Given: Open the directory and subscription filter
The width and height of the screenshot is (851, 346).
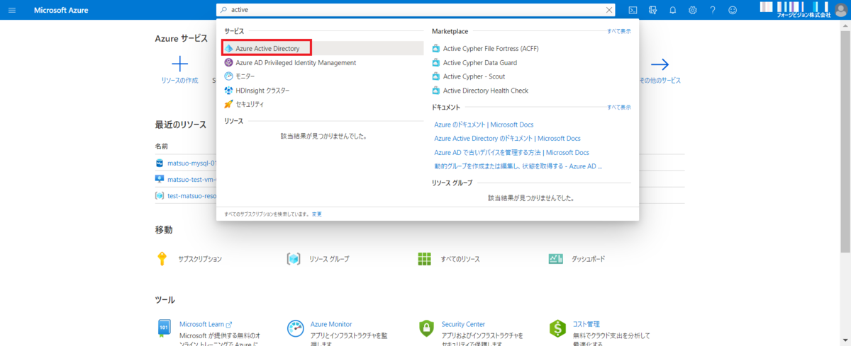Looking at the screenshot, I should click(652, 10).
